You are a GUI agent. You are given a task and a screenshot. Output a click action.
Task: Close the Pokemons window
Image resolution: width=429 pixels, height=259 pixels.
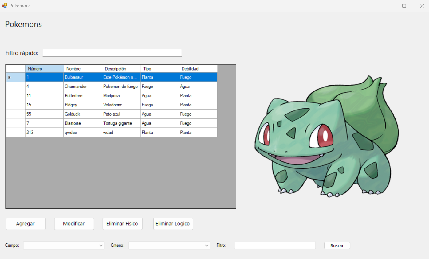[x=422, y=6]
